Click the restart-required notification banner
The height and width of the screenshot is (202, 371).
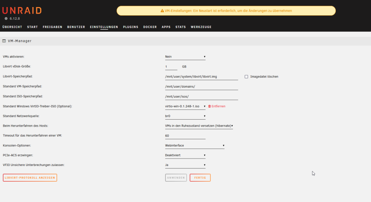pos(226,11)
